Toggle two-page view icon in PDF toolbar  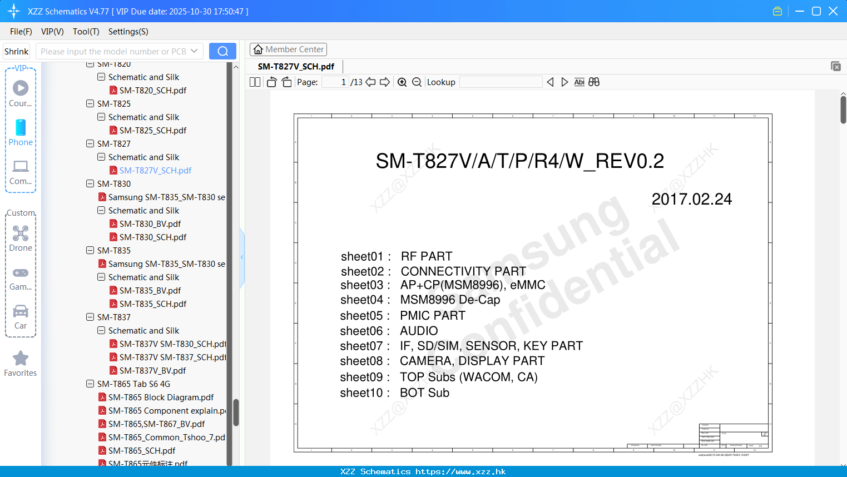click(255, 82)
